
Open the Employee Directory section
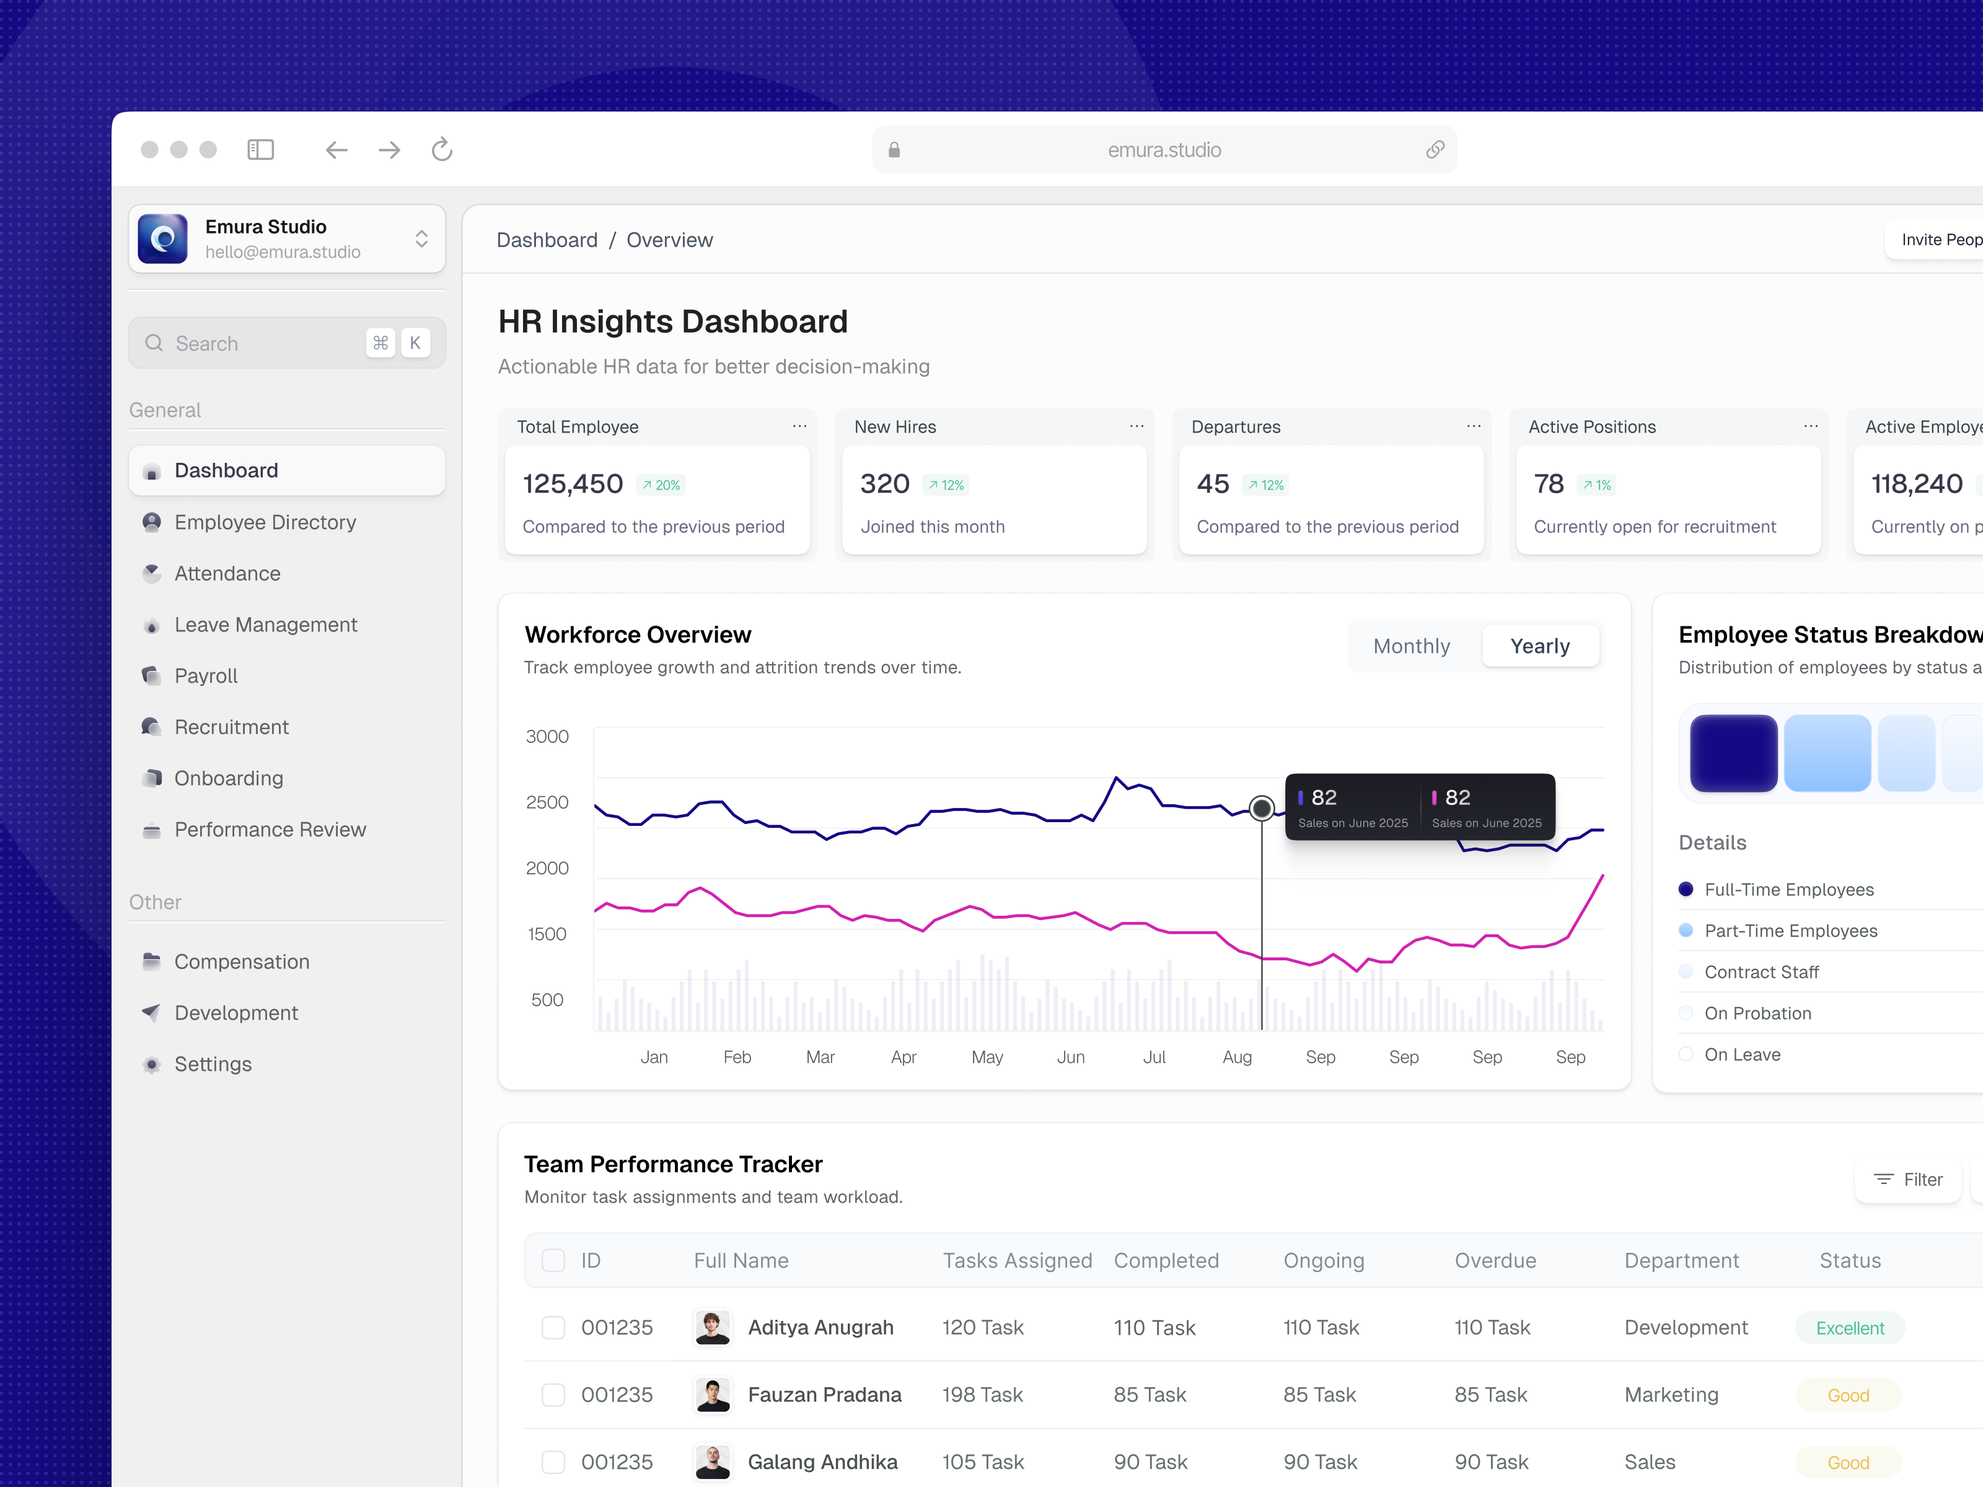[265, 522]
